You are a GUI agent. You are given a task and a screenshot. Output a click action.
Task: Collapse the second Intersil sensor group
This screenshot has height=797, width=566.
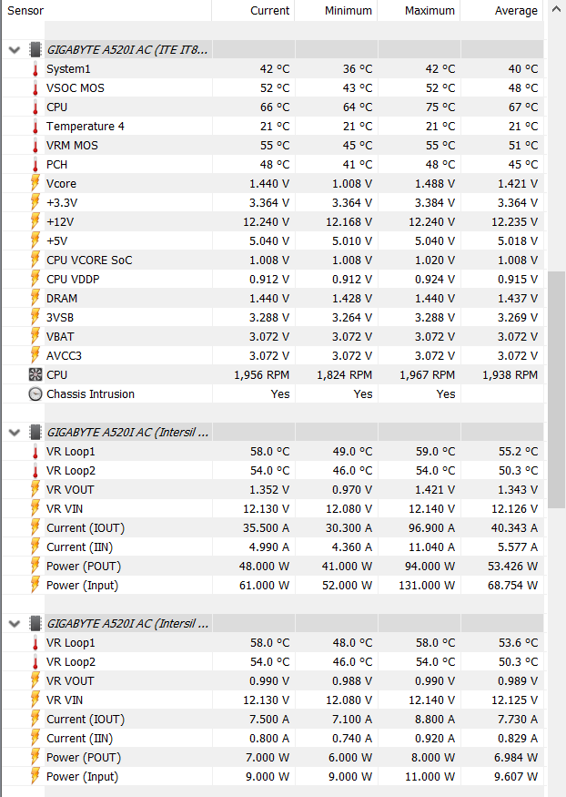click(x=15, y=623)
